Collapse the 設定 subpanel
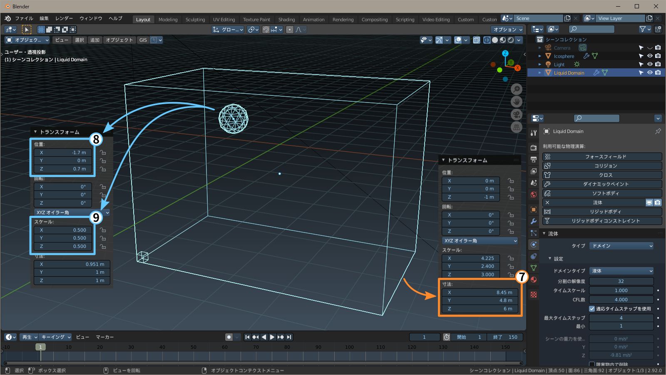The width and height of the screenshot is (666, 375). [549, 258]
